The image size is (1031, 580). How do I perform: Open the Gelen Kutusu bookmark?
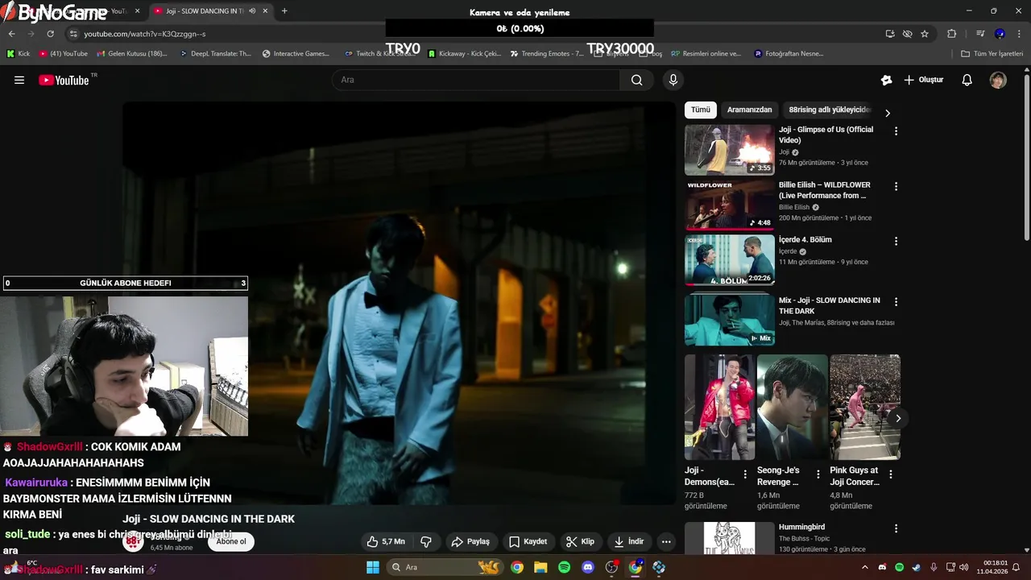point(132,54)
